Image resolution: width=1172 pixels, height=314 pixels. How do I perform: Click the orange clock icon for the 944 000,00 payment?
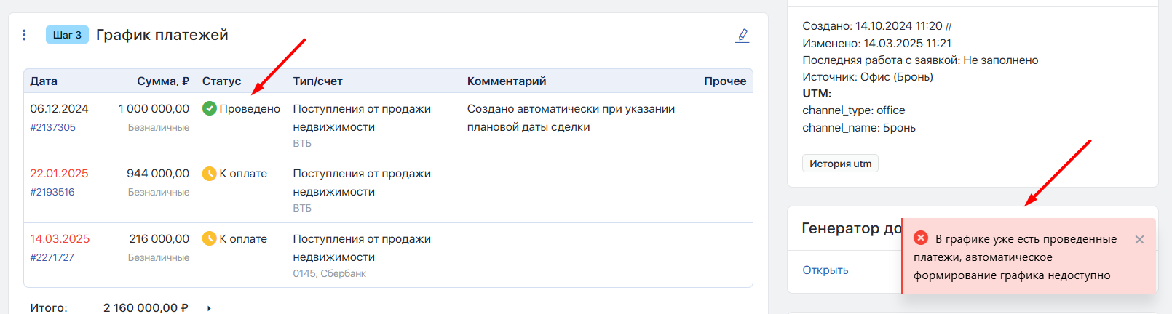pos(210,174)
